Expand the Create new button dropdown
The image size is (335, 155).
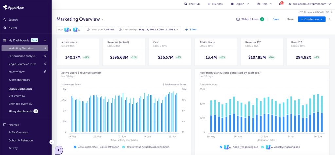click(x=322, y=19)
